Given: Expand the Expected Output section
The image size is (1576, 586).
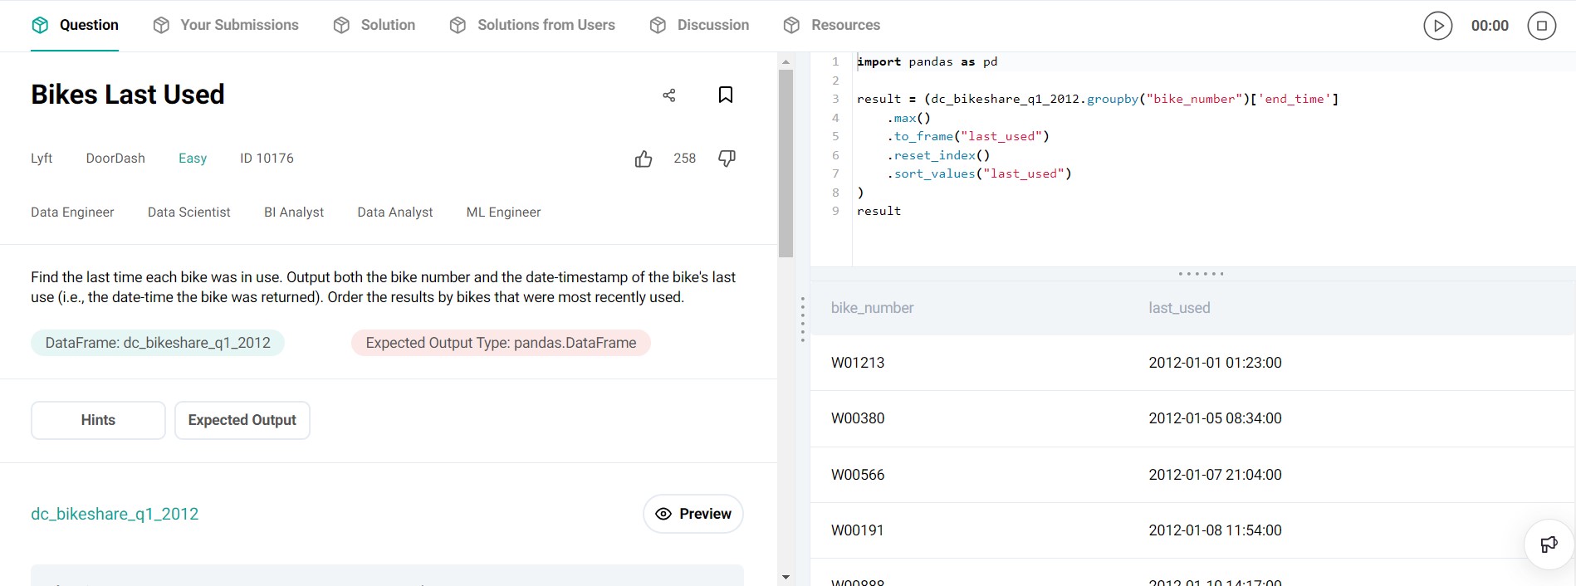Looking at the screenshot, I should (x=242, y=420).
